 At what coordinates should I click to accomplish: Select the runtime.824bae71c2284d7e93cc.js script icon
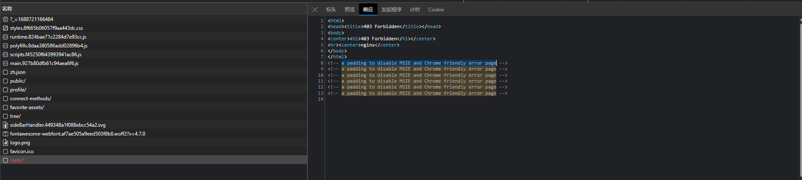pos(5,37)
